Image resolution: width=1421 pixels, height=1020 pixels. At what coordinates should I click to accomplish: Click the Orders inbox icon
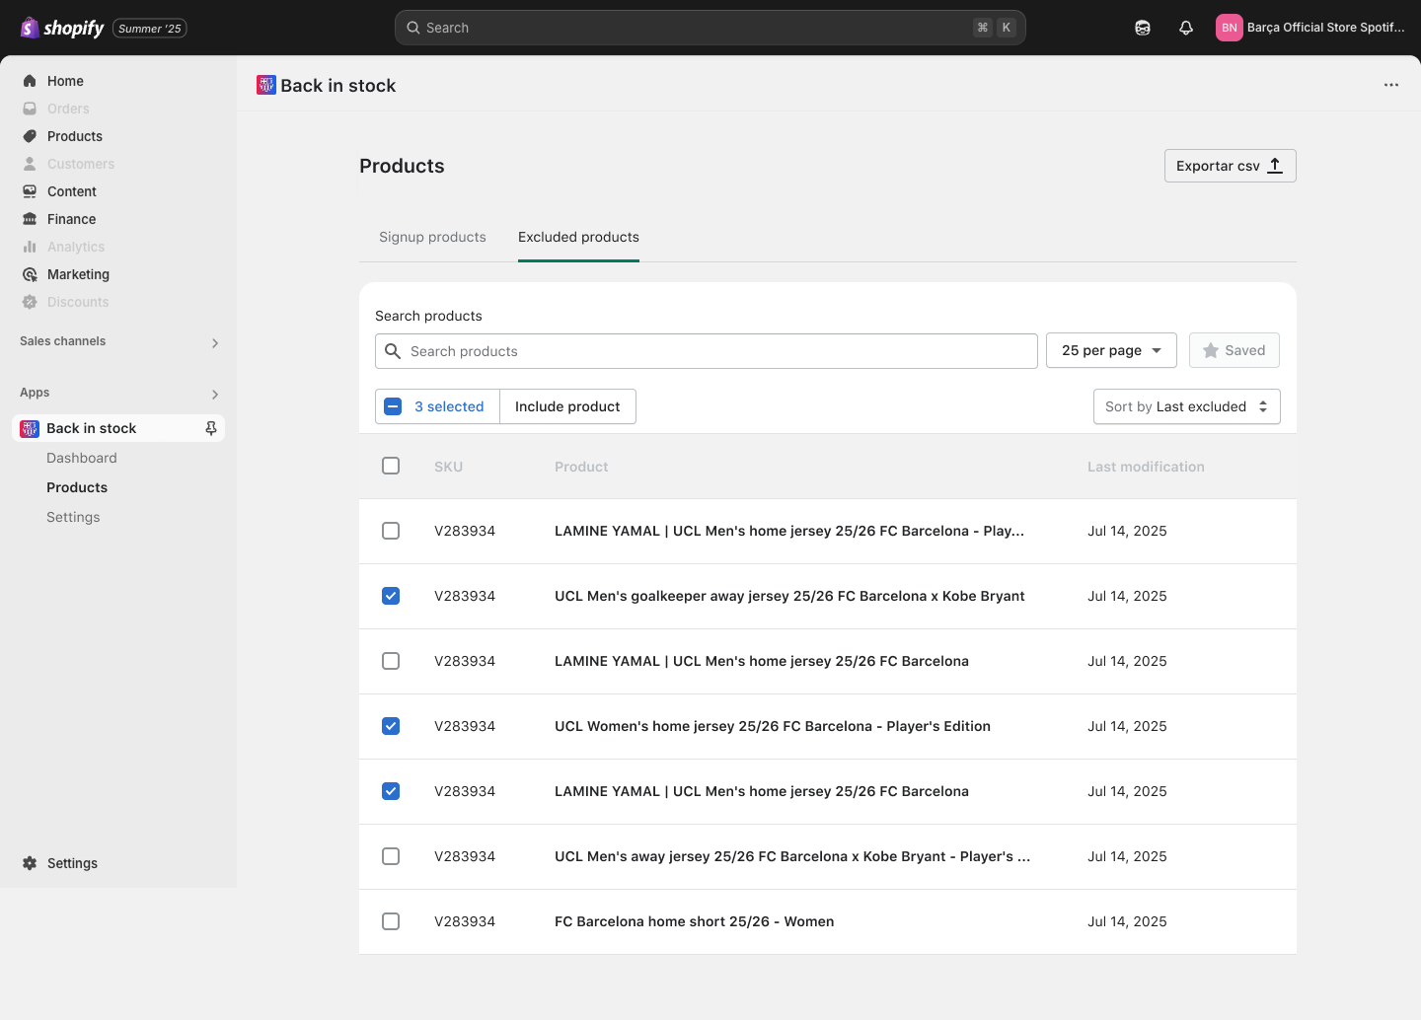(30, 109)
